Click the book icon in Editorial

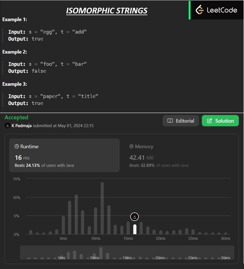tap(170, 121)
